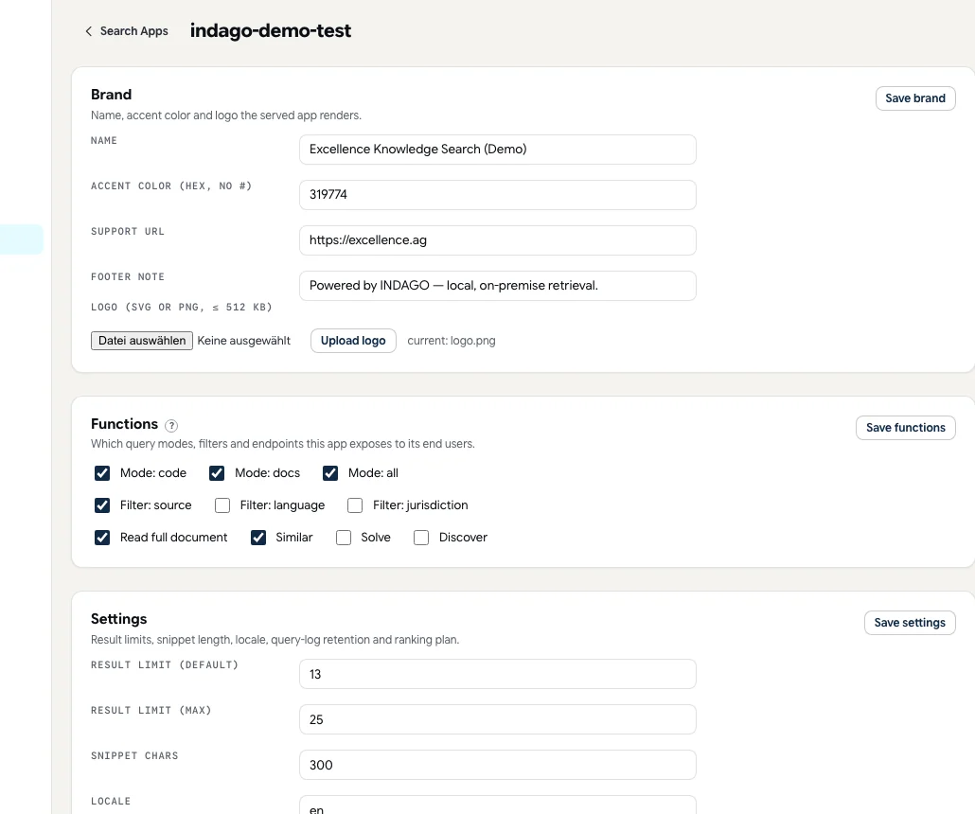Enable Filter: language
Screen dimensions: 975x814
(222, 505)
